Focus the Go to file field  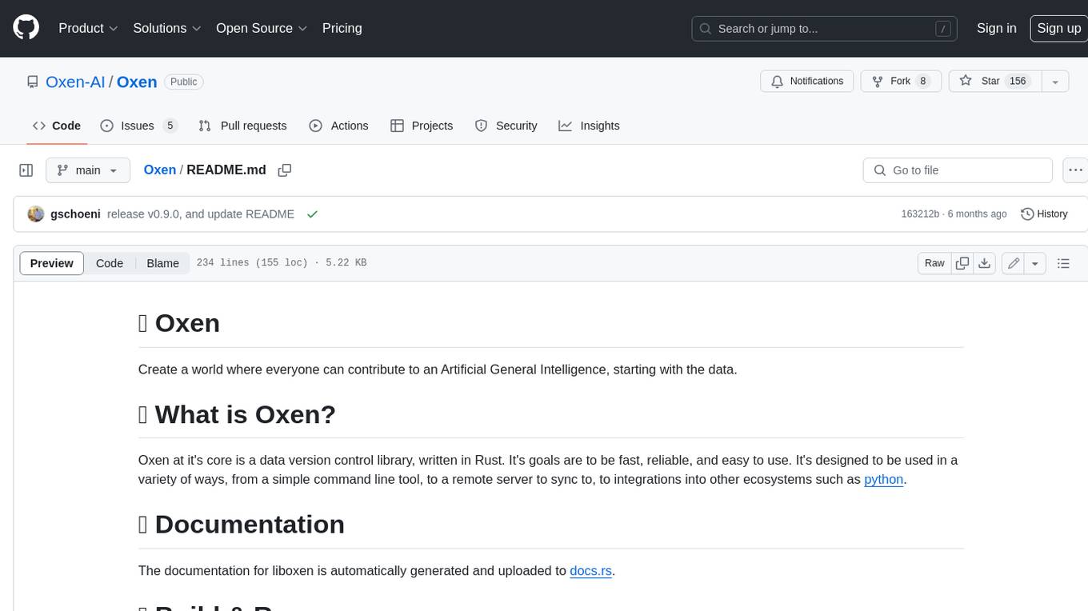point(958,170)
